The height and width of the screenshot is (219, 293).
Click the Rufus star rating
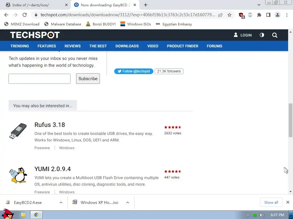[x=173, y=127]
